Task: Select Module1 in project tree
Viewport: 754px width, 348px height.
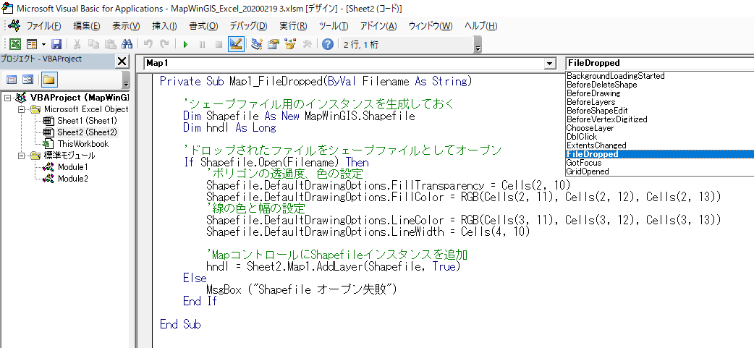Action: 72,167
